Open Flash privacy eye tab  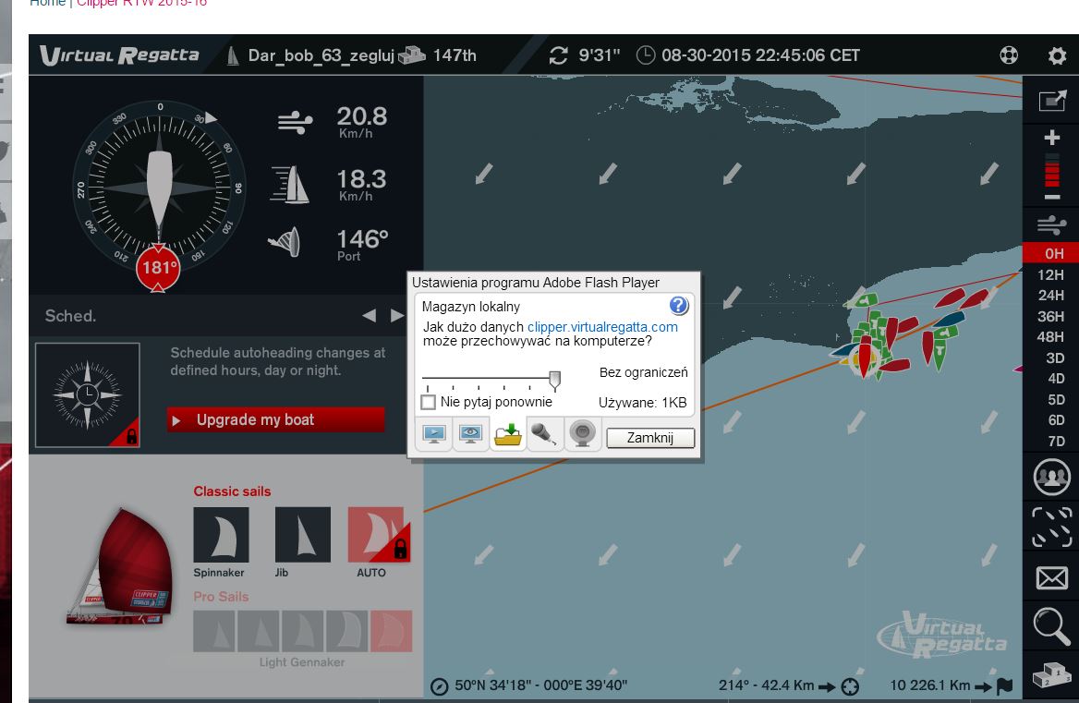pos(471,434)
